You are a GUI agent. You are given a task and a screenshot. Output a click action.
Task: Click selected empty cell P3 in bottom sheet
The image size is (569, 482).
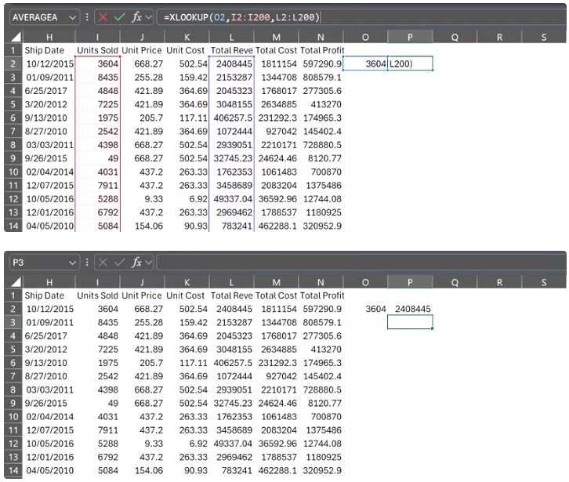coord(410,322)
